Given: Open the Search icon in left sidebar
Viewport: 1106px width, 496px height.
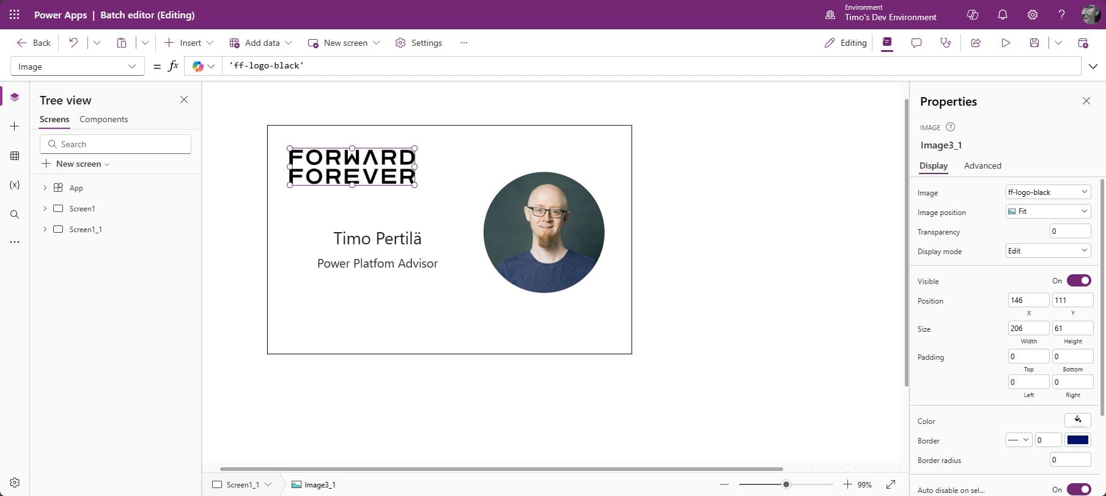Looking at the screenshot, I should pyautogui.click(x=15, y=214).
